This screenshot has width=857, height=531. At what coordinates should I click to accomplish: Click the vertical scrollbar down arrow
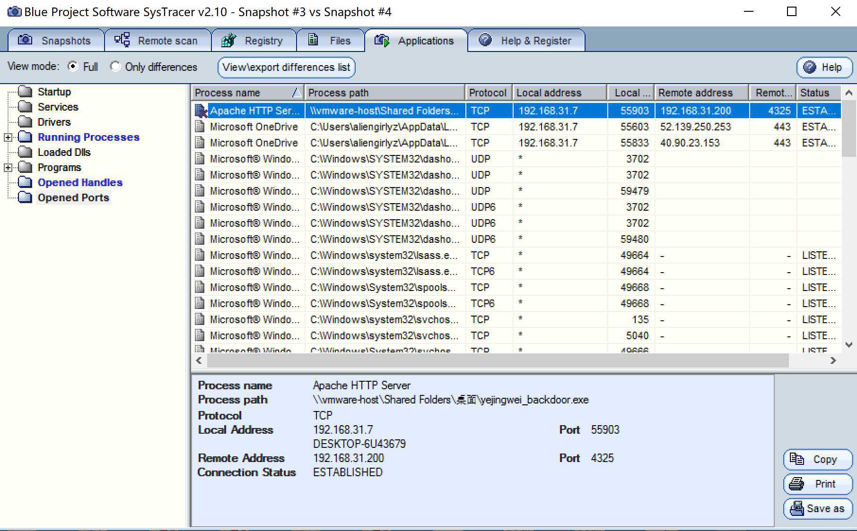849,345
